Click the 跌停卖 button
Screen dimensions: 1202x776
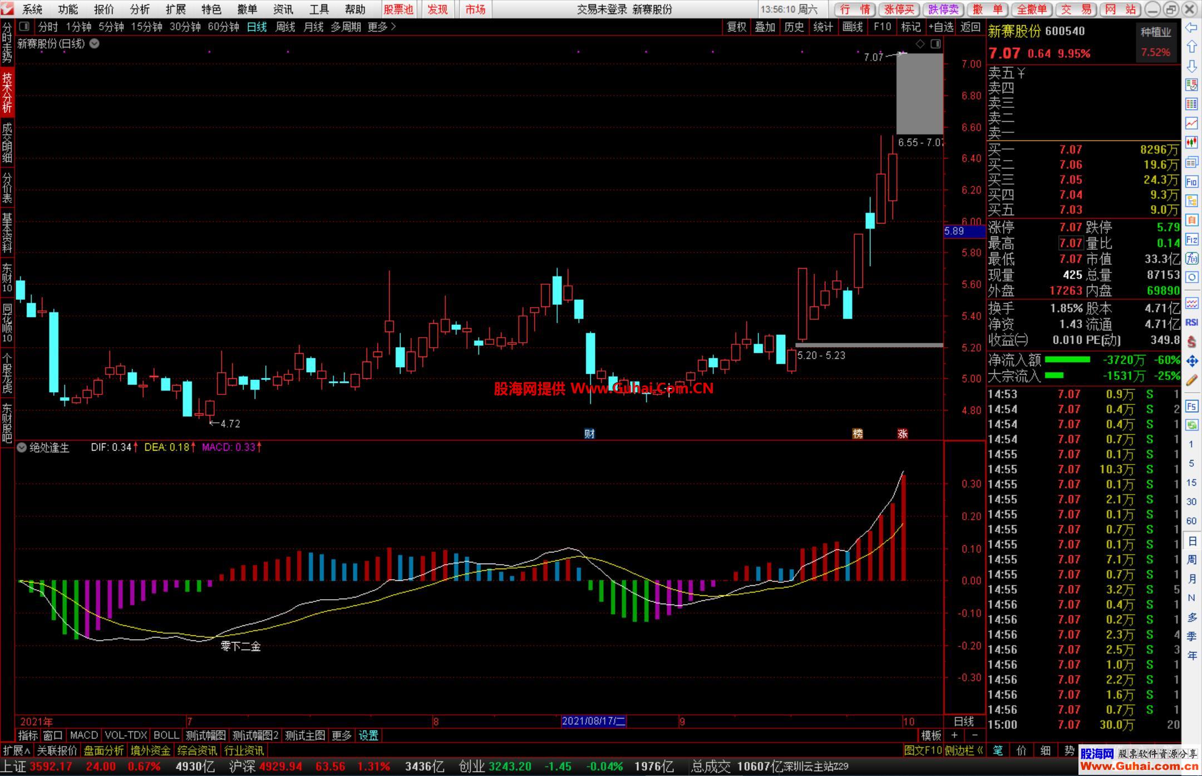point(944,9)
